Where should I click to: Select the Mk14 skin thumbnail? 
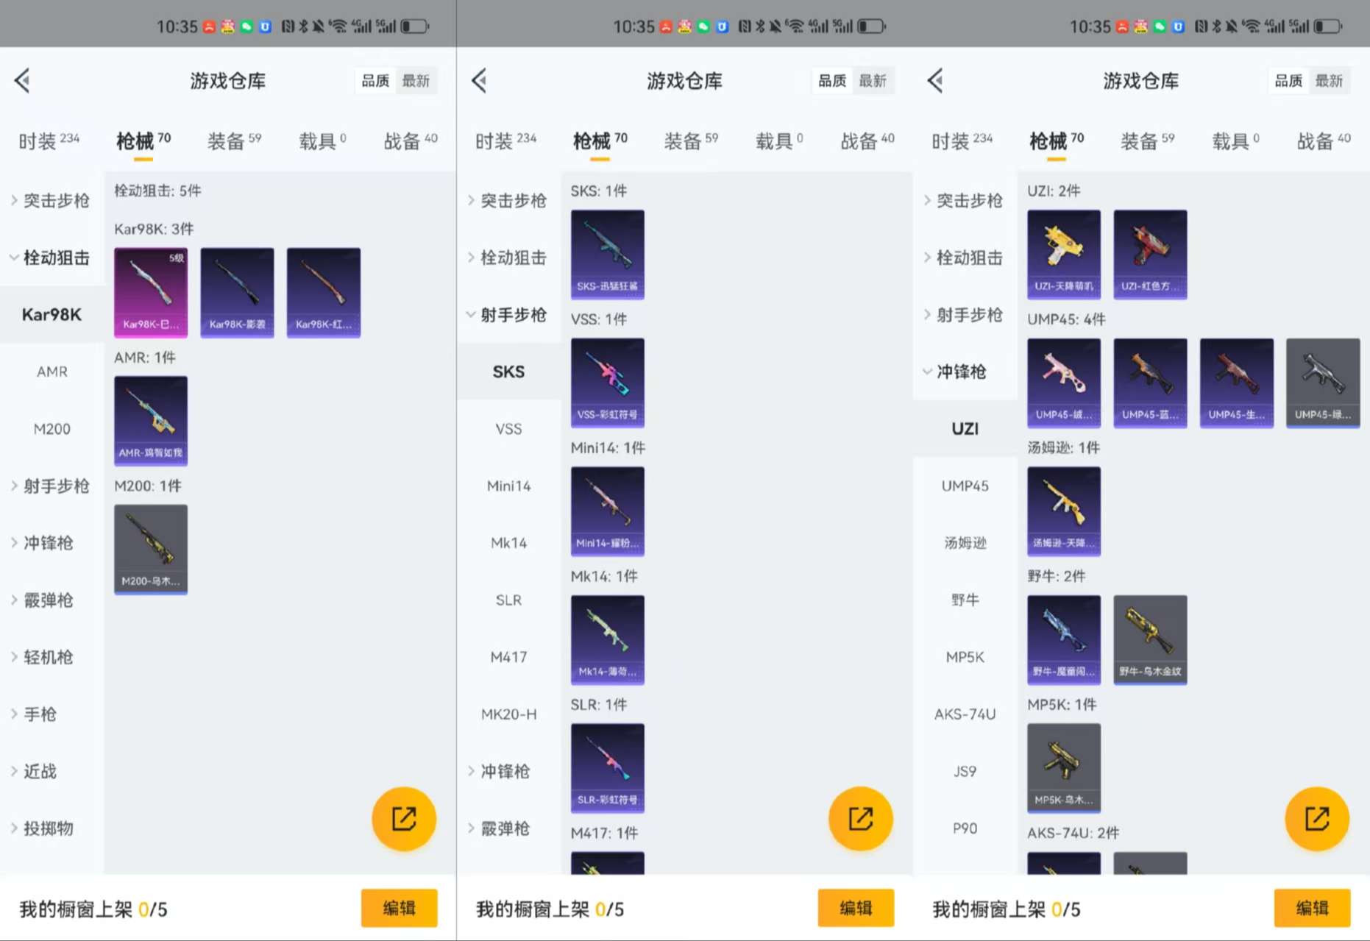(608, 640)
